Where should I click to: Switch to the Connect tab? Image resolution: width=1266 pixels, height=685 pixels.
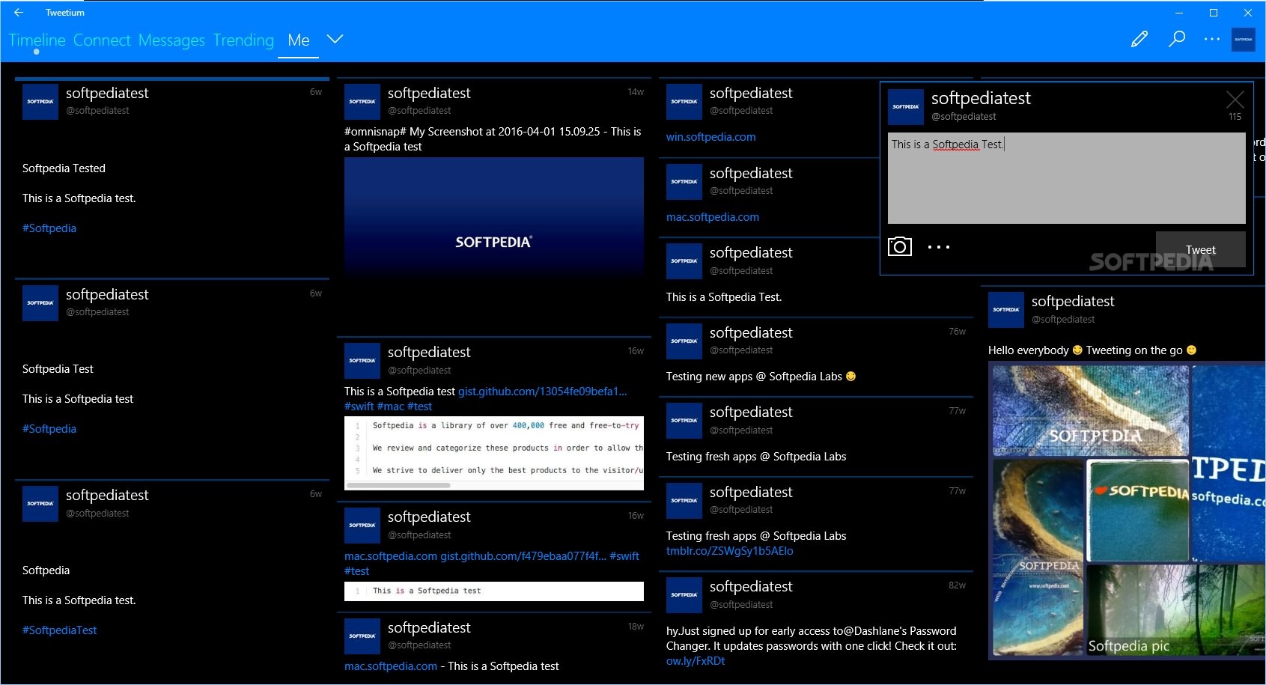coord(102,40)
